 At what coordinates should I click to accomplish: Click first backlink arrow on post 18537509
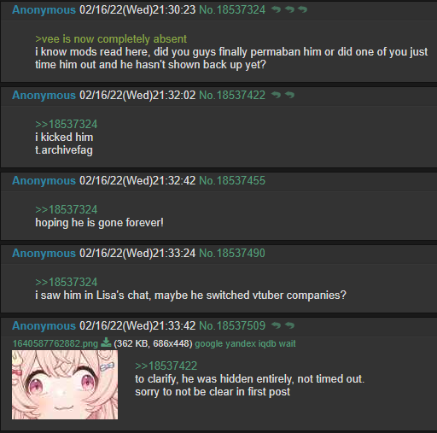[276, 325]
